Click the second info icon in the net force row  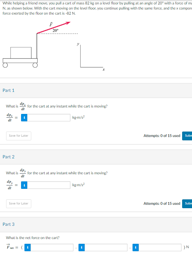click(x=82, y=248)
